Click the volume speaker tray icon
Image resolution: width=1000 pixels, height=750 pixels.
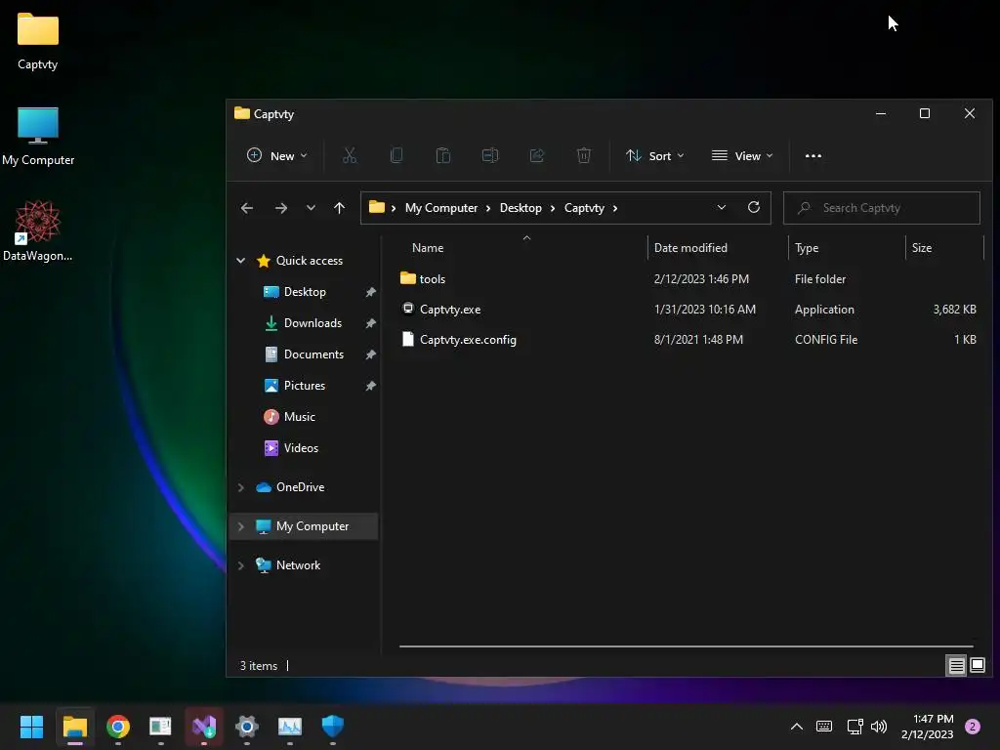tap(879, 727)
